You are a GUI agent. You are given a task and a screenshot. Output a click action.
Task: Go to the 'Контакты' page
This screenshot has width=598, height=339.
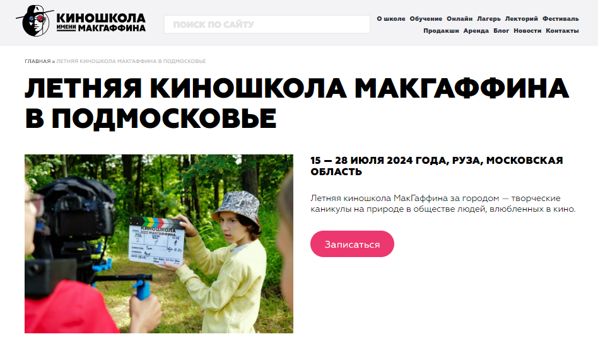tap(562, 30)
